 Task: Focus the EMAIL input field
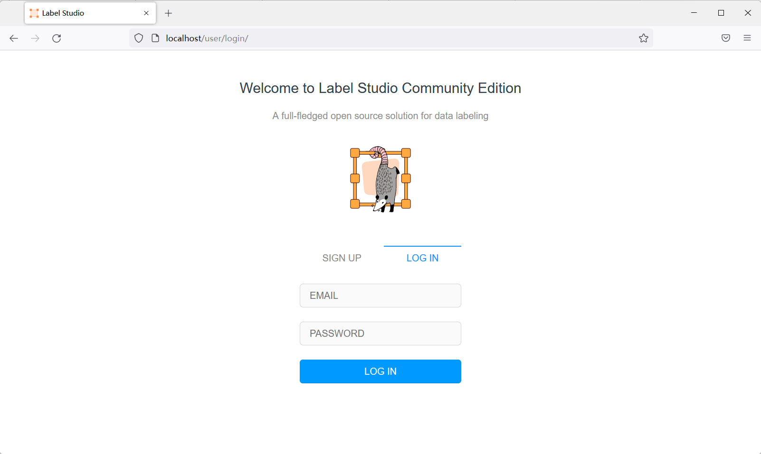380,296
